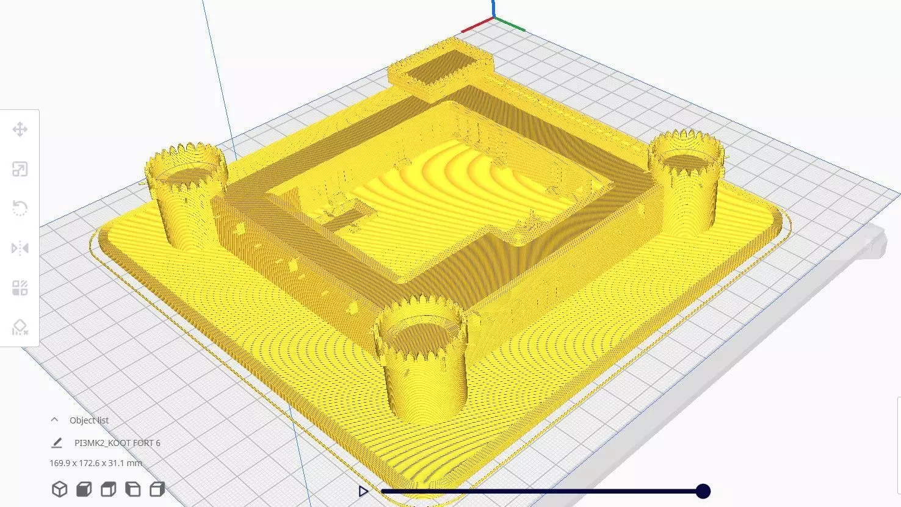Open Per Model Settings tool
The width and height of the screenshot is (901, 507).
pos(20,288)
